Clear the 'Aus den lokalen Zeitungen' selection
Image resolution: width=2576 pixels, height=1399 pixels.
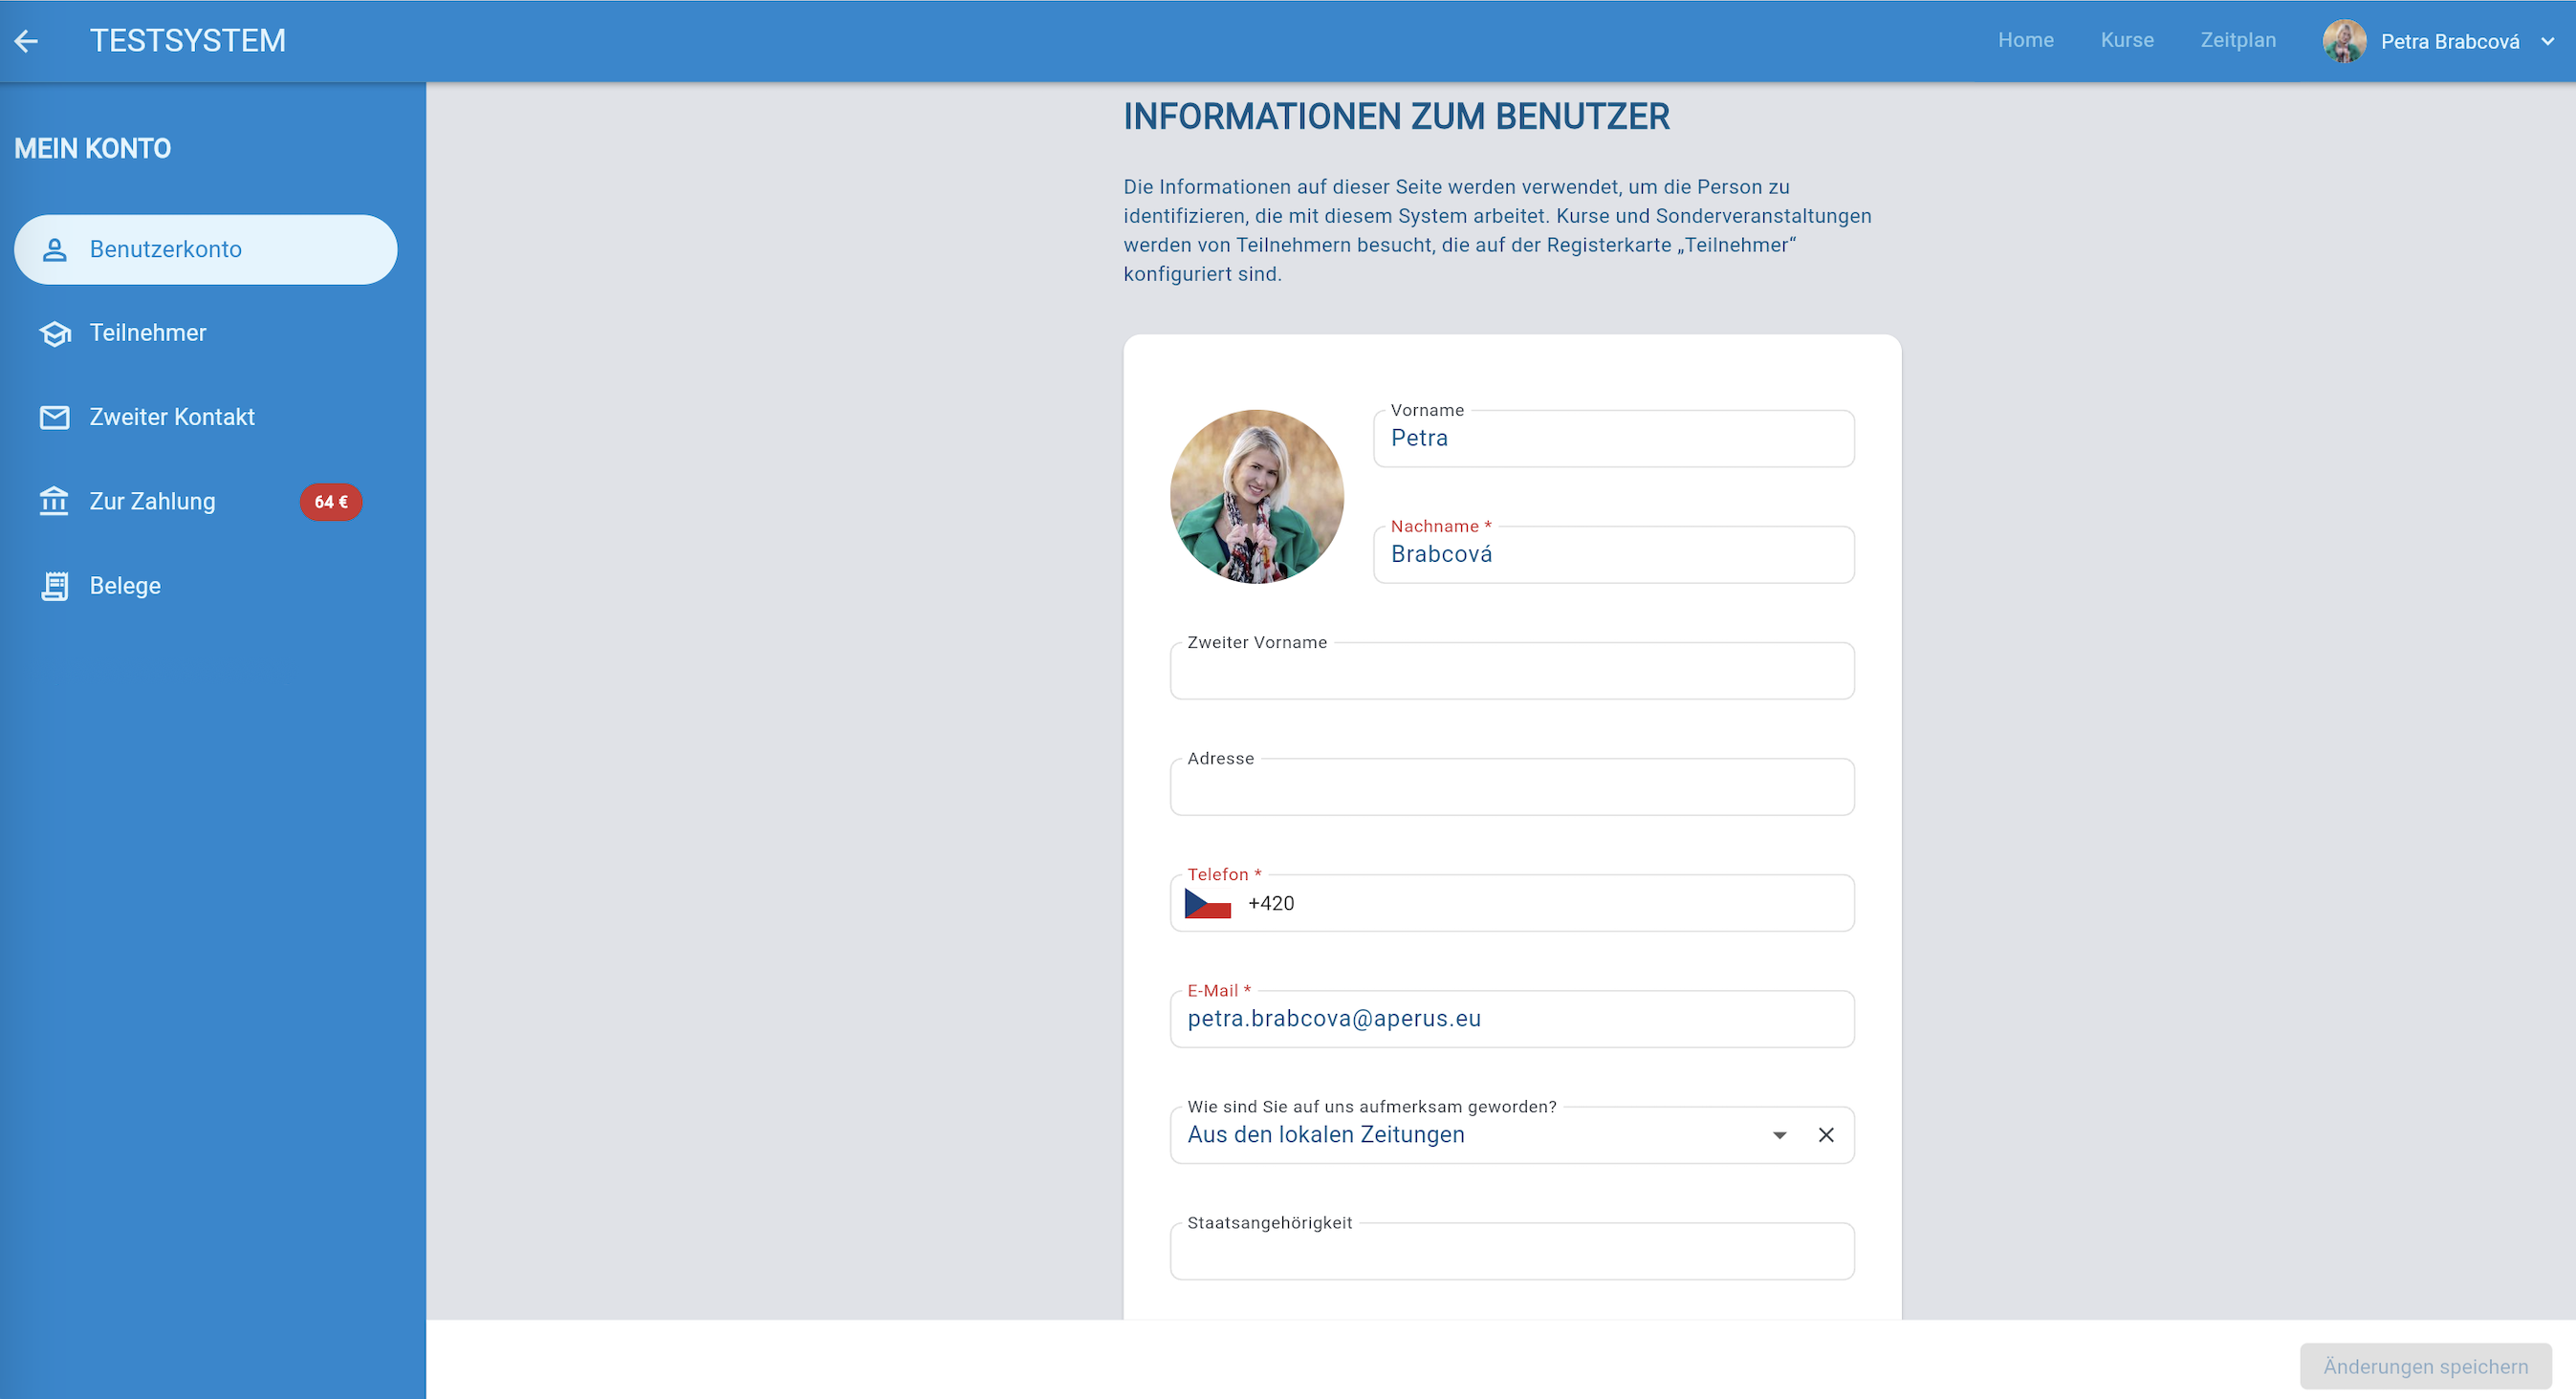(x=1826, y=1135)
